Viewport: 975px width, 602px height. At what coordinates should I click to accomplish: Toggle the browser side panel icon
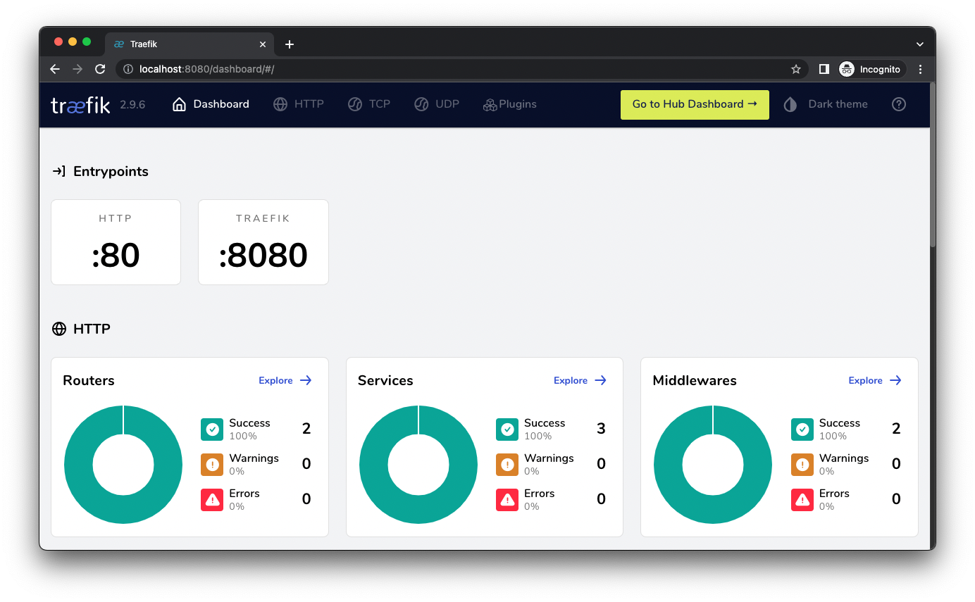pyautogui.click(x=824, y=69)
